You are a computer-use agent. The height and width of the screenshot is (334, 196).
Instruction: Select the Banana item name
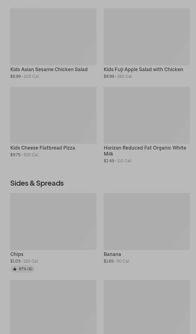click(112, 254)
